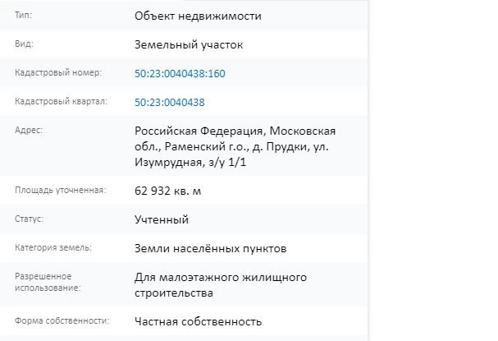Click the 'Адрес:' row label

click(29, 131)
